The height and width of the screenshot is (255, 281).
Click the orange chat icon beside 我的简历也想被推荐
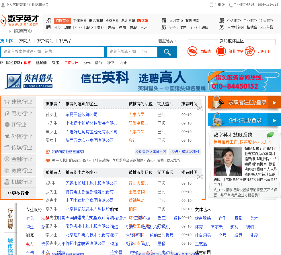pos(48,152)
